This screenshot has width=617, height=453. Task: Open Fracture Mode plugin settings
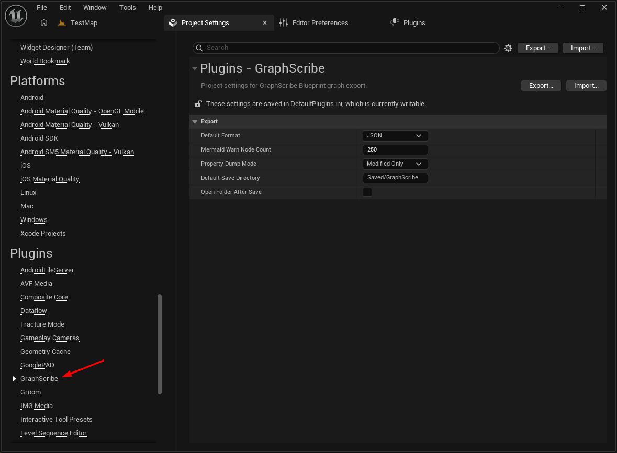42,324
